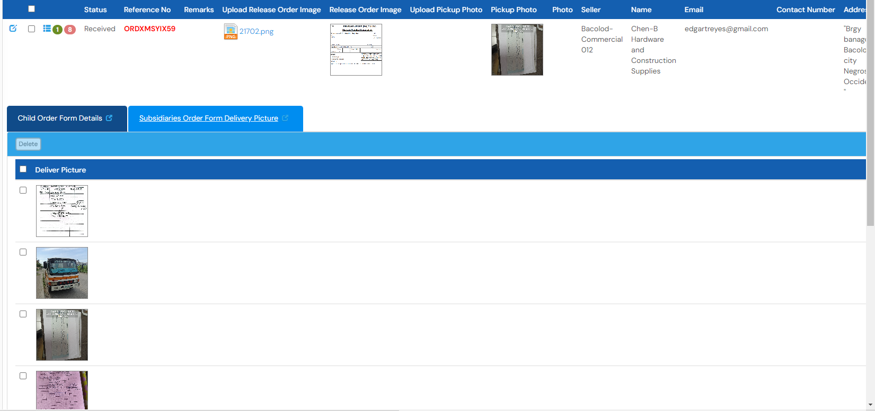875x411 pixels.
Task: Open Subsidiaries Delivery Picture pop-out icon
Action: pos(285,118)
